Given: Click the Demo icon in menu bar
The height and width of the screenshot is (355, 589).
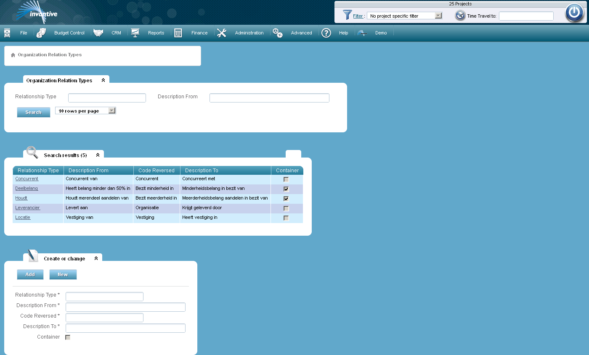Looking at the screenshot, I should point(362,33).
